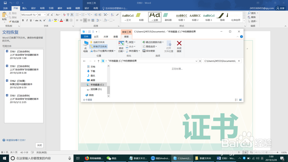288x162 pixels.
Task: Switch to details view in Explorer status bar
Action: click(x=236, y=100)
